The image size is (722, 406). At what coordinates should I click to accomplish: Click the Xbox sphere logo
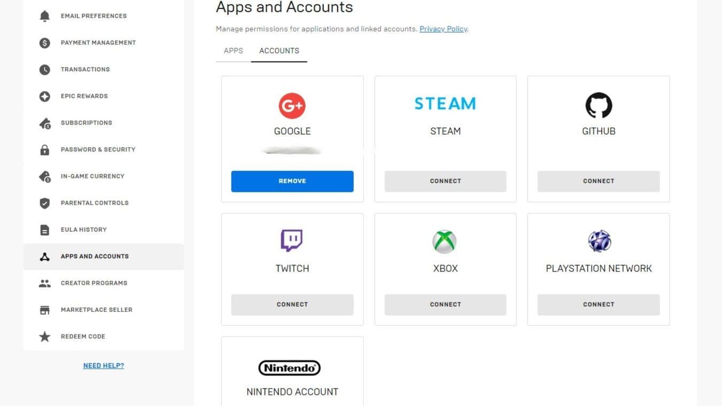445,242
